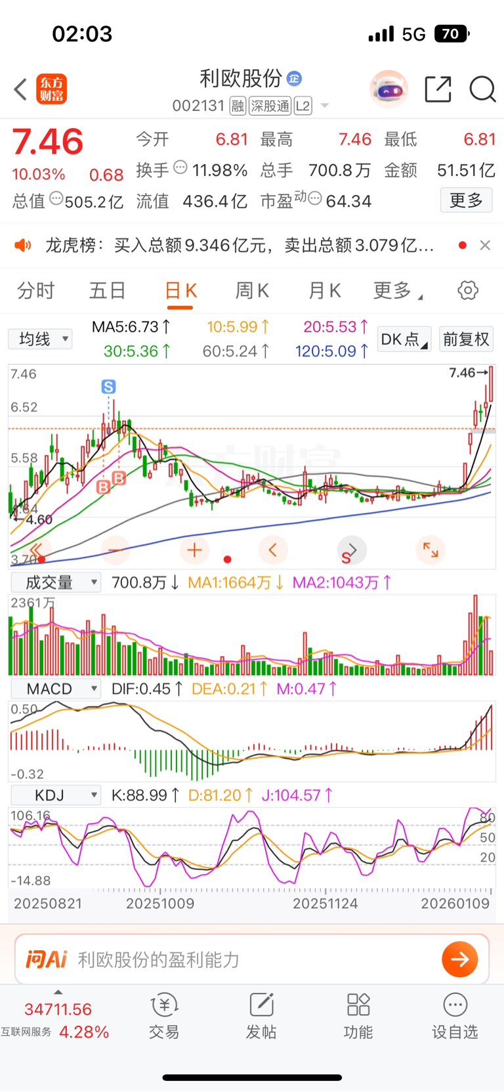The image size is (504, 1092).
Task: Open the search magnifier icon
Action: click(482, 89)
